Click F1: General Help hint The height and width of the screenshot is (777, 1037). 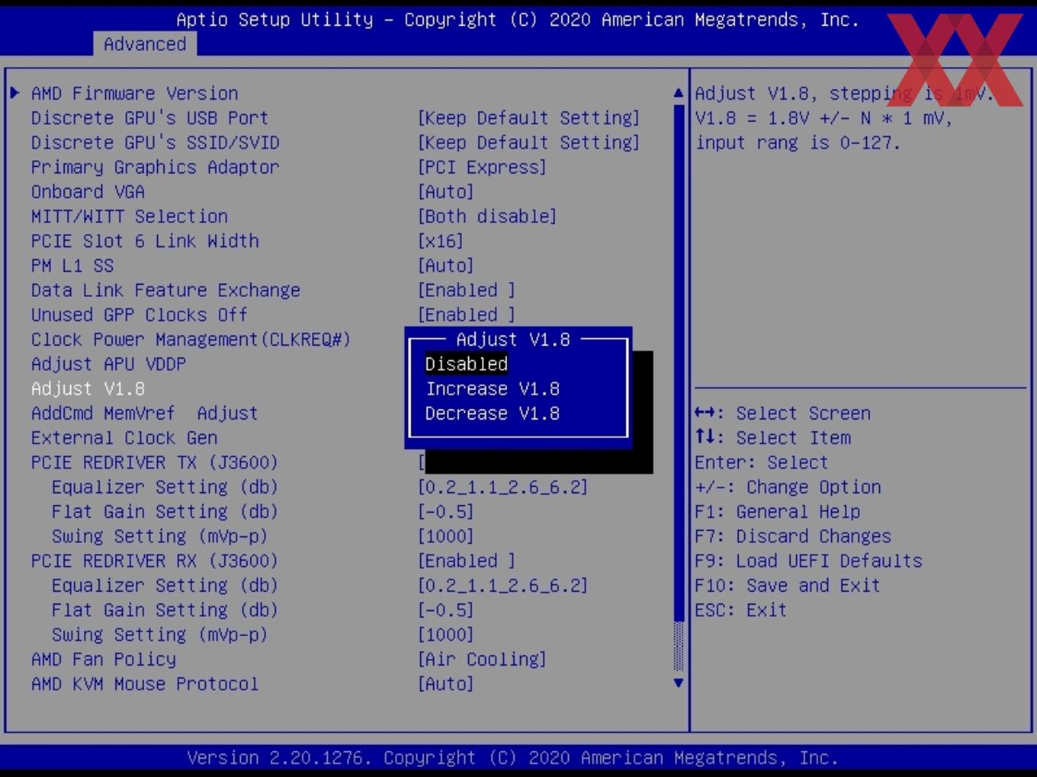[778, 512]
